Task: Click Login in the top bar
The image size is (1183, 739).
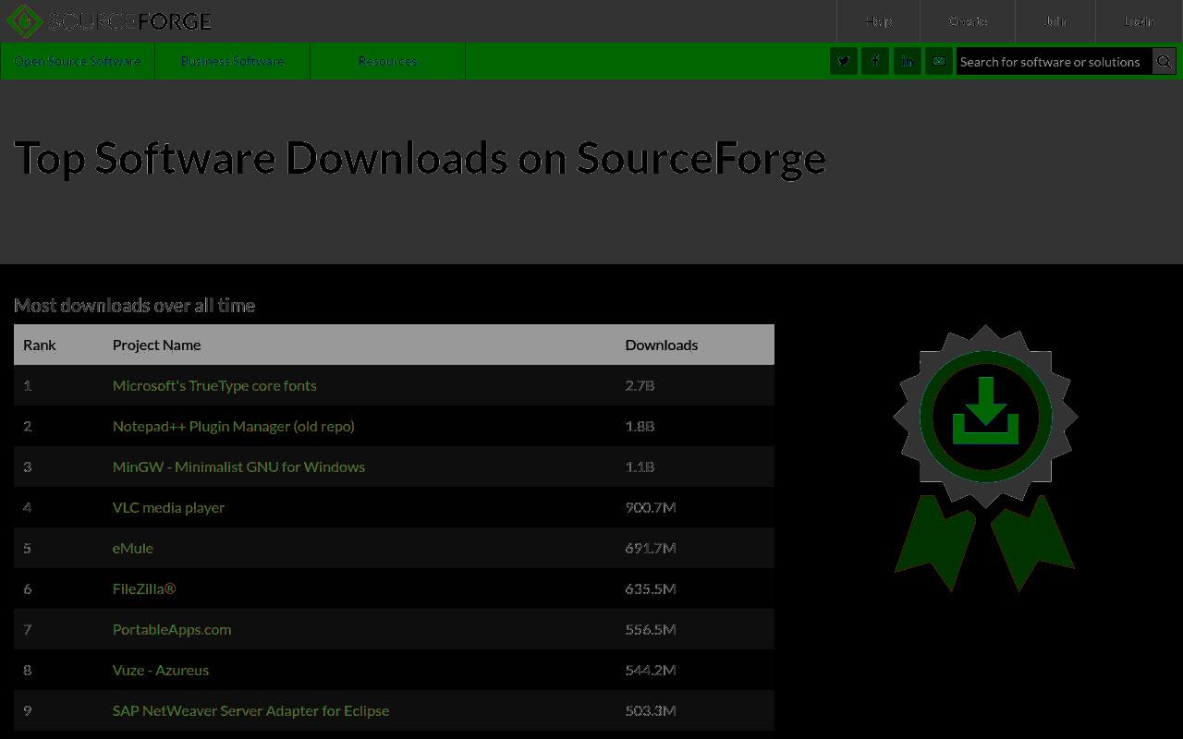Action: [x=1139, y=21]
